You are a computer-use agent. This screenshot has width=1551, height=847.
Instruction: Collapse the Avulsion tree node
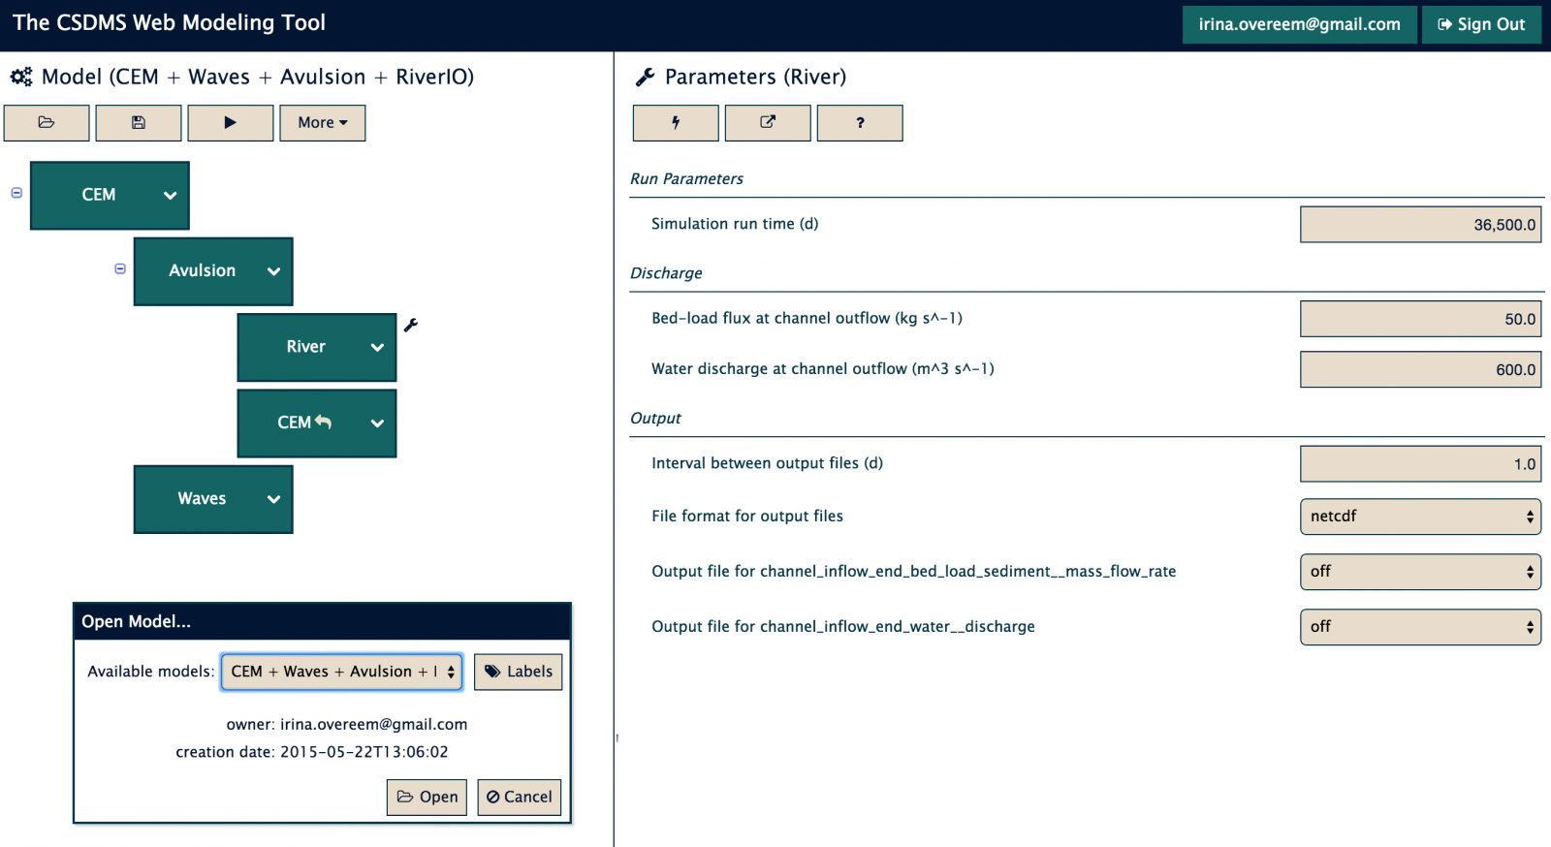point(120,268)
